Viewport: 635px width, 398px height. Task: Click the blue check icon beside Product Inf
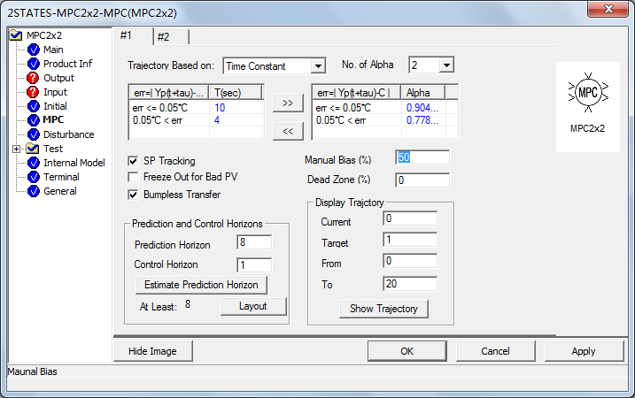pos(33,64)
